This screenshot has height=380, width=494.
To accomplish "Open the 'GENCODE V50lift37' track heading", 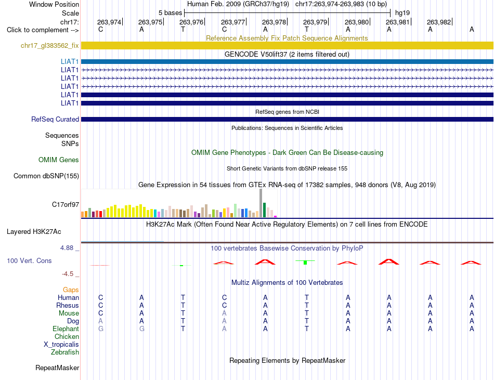I will (287, 54).
